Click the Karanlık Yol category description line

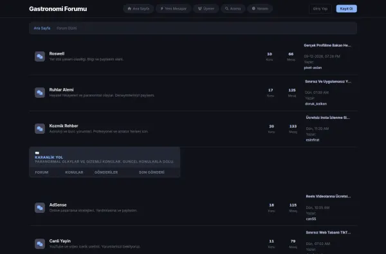[104, 161]
